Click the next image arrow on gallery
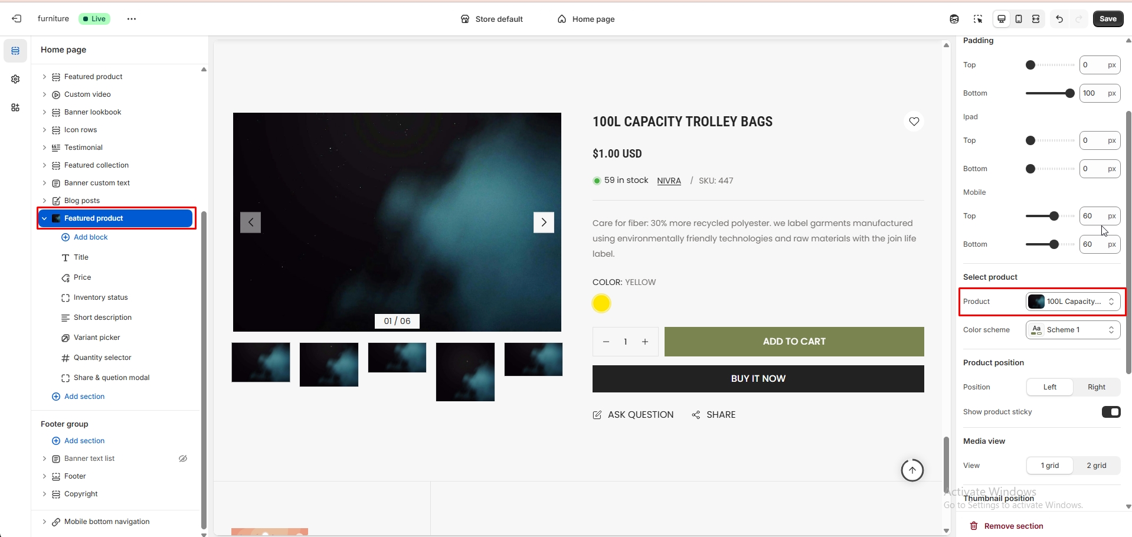This screenshot has width=1132, height=537. pyautogui.click(x=544, y=222)
